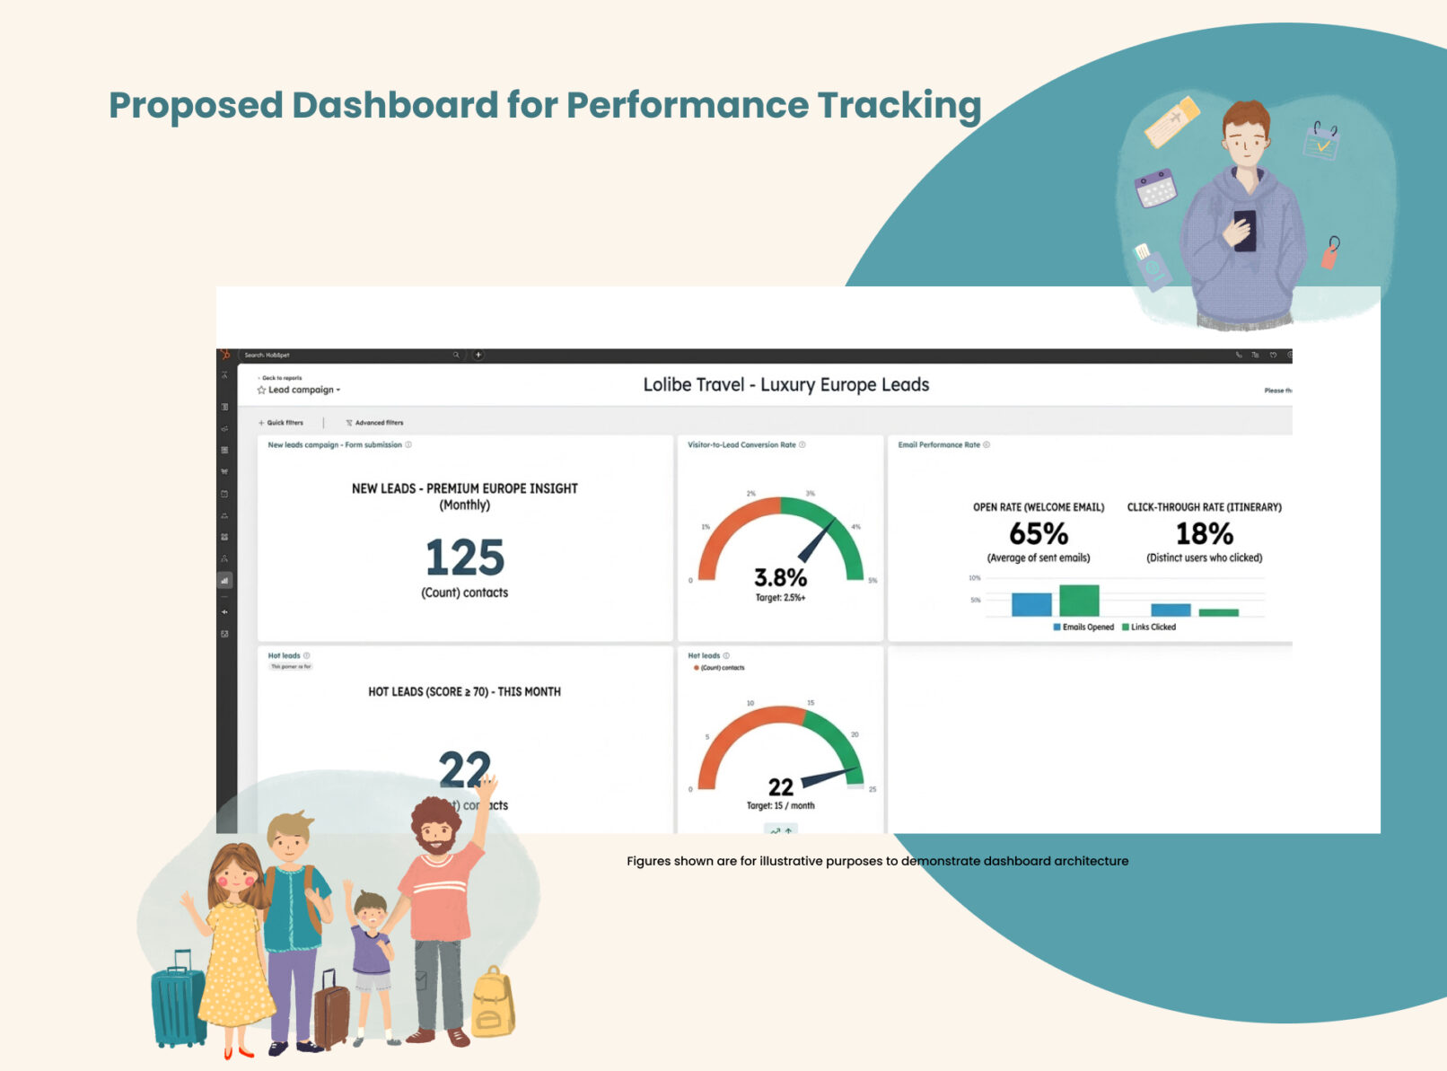Toggle the Links Clicked legend item
Viewport: 1447px width, 1071px height.
click(1149, 627)
